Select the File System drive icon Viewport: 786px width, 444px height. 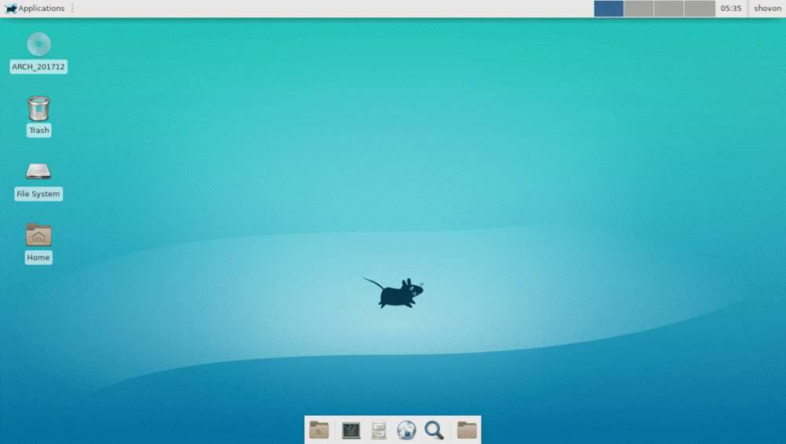coord(39,171)
